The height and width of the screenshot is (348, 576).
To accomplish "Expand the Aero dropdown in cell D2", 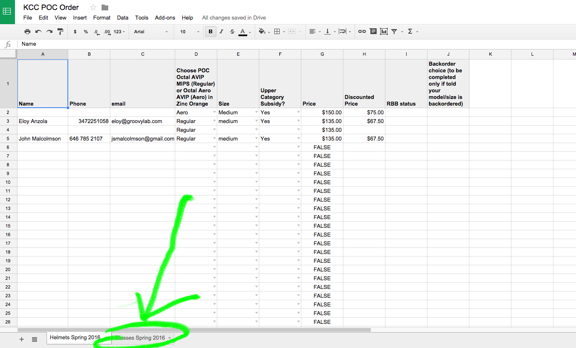I will [214, 113].
